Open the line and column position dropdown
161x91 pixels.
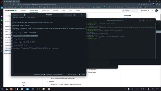(x=74, y=75)
